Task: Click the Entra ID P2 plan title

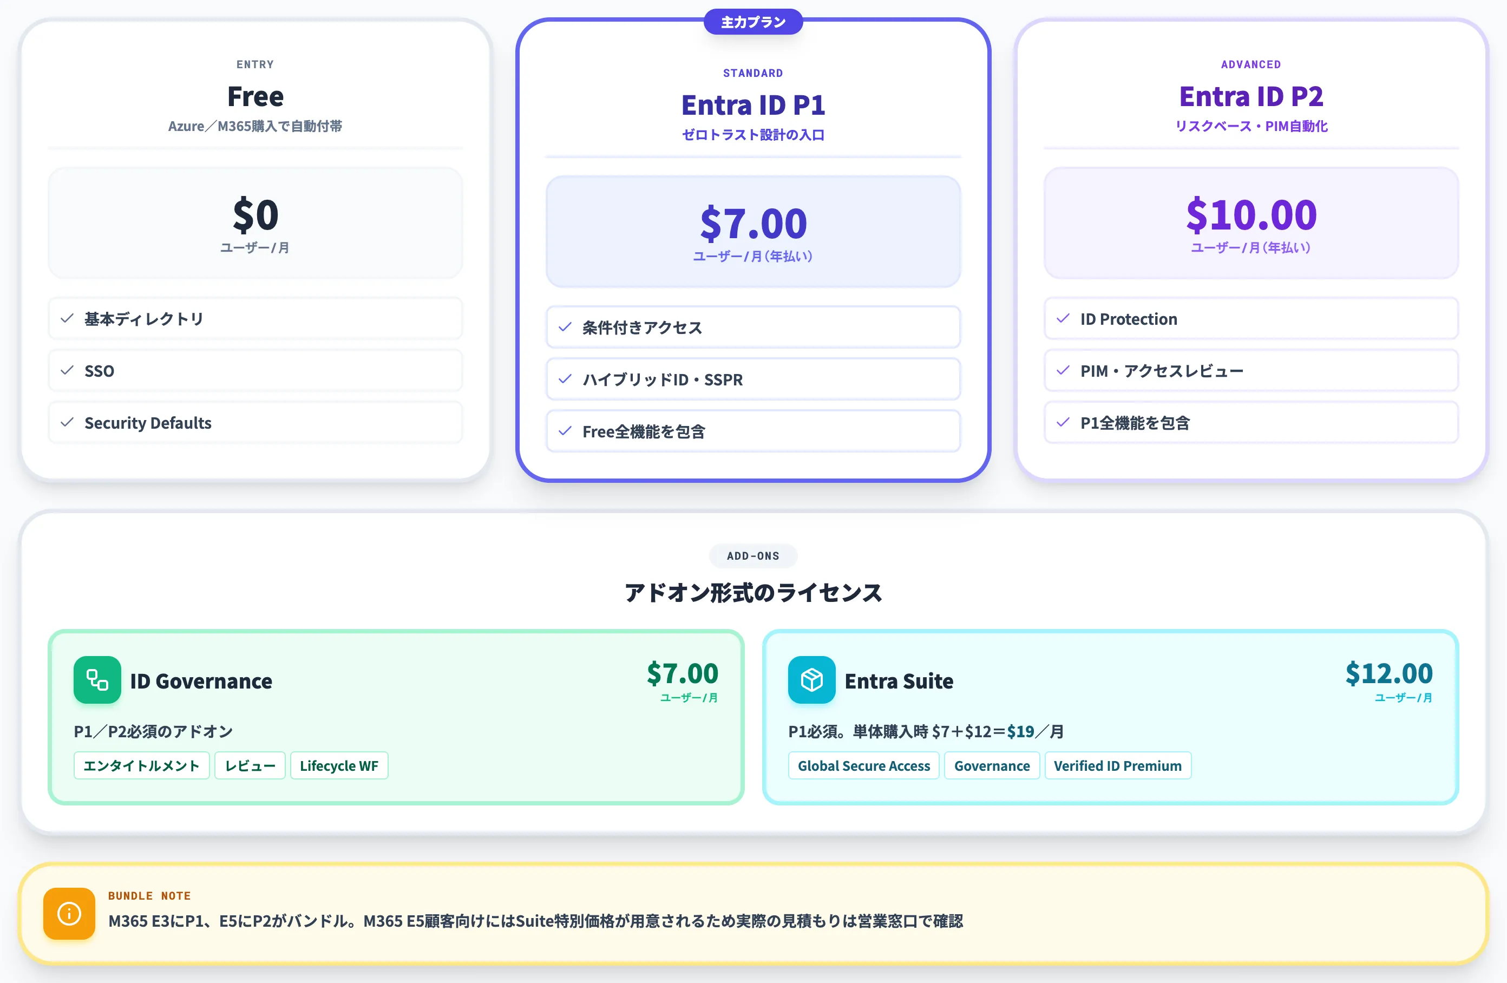Action: tap(1251, 97)
